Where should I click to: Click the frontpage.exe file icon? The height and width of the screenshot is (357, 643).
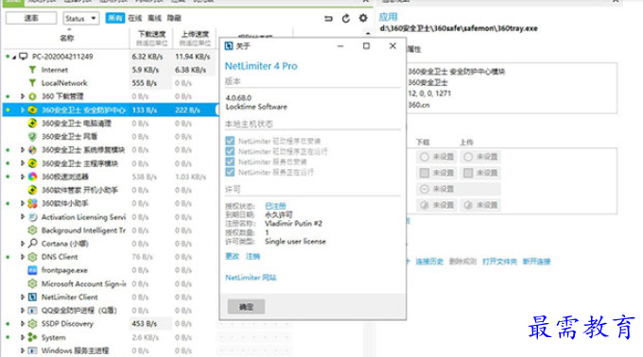(32, 270)
